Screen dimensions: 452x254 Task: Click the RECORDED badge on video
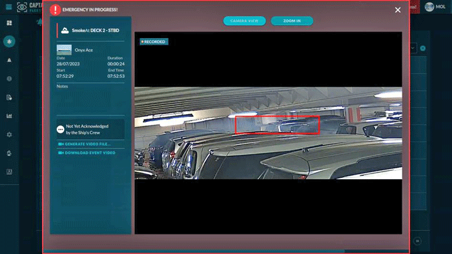(154, 42)
